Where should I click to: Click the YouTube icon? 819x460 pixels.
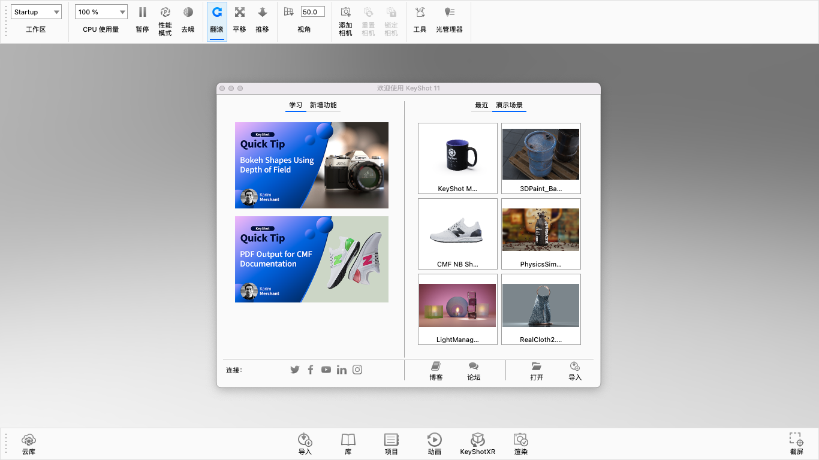(x=326, y=370)
